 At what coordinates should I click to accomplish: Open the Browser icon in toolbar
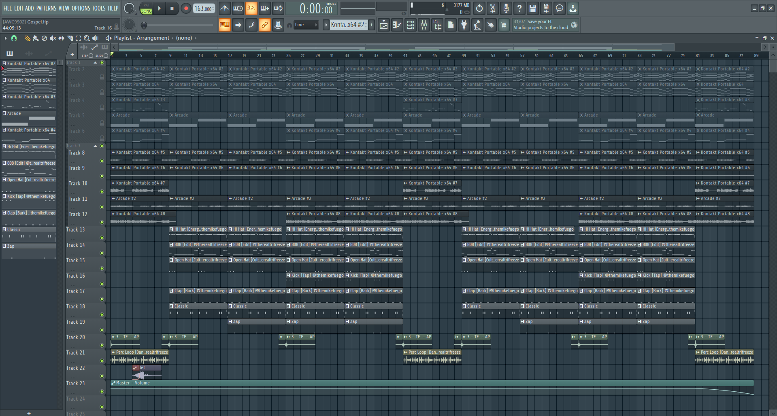pyautogui.click(x=437, y=25)
